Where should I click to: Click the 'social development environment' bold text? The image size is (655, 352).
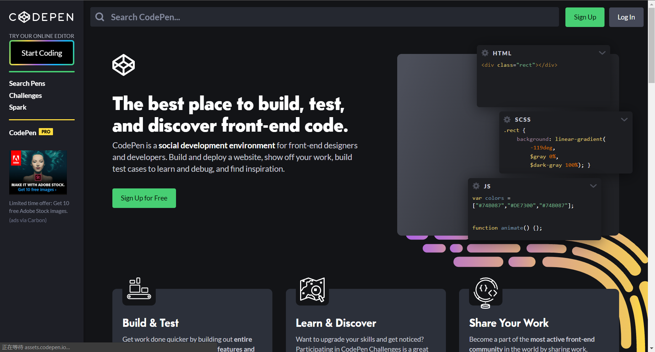pos(217,145)
